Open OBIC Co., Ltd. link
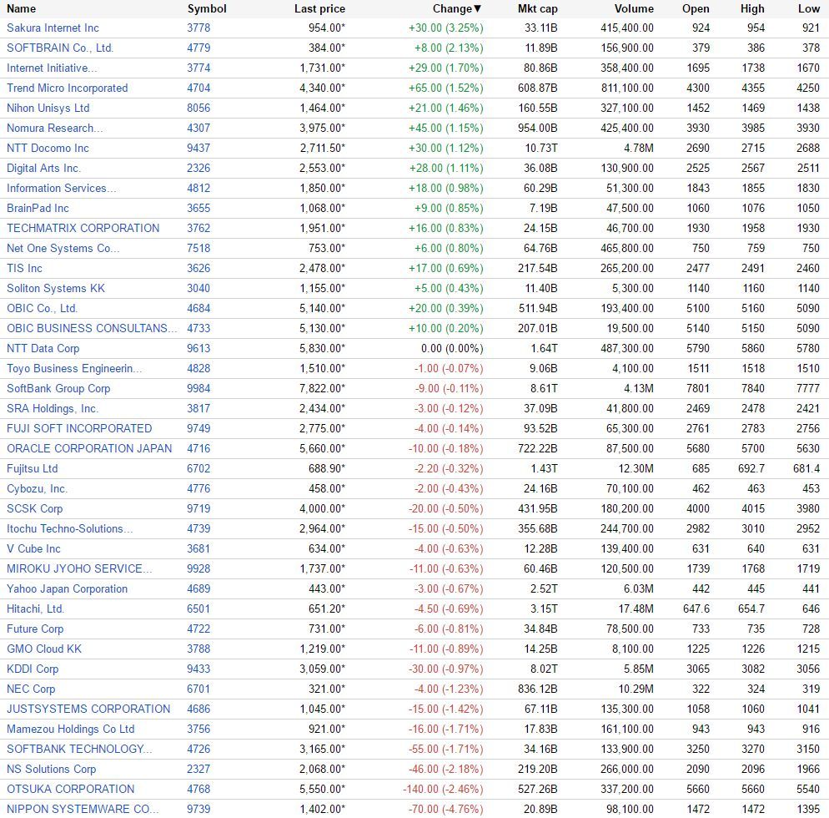The image size is (829, 818). 43,309
